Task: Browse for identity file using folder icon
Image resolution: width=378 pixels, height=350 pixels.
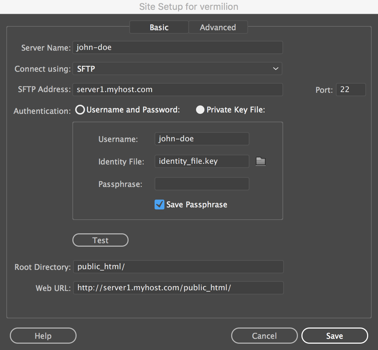Action: click(260, 161)
